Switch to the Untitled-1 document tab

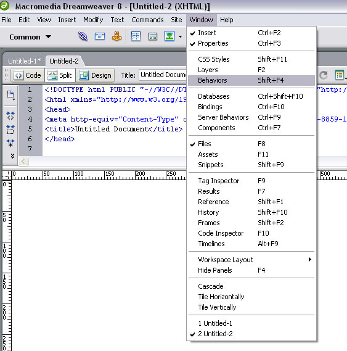click(x=25, y=61)
